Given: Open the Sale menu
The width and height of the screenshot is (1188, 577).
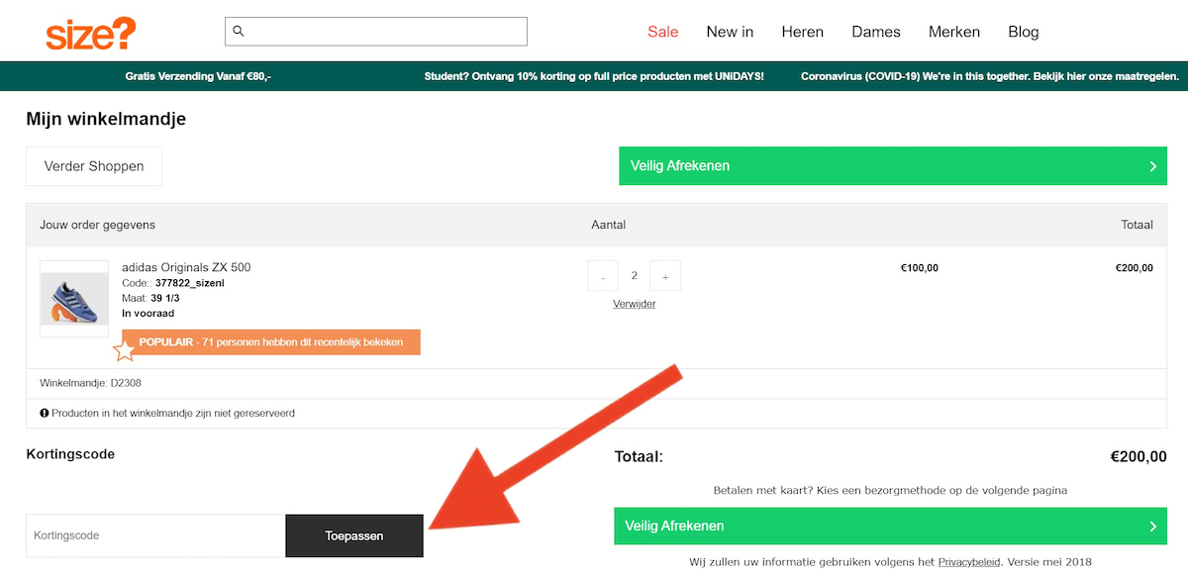Looking at the screenshot, I should point(663,32).
